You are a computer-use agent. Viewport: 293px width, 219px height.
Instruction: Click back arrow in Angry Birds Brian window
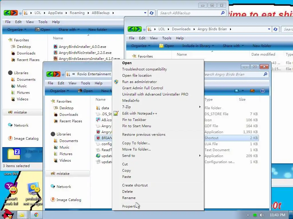[x=131, y=29]
